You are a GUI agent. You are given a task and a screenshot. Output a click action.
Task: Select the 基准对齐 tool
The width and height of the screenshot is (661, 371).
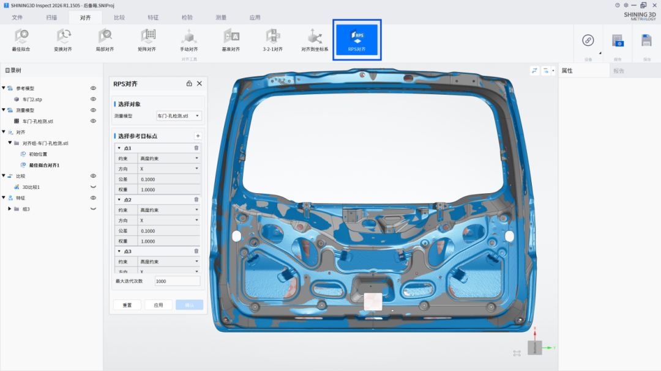(231, 40)
